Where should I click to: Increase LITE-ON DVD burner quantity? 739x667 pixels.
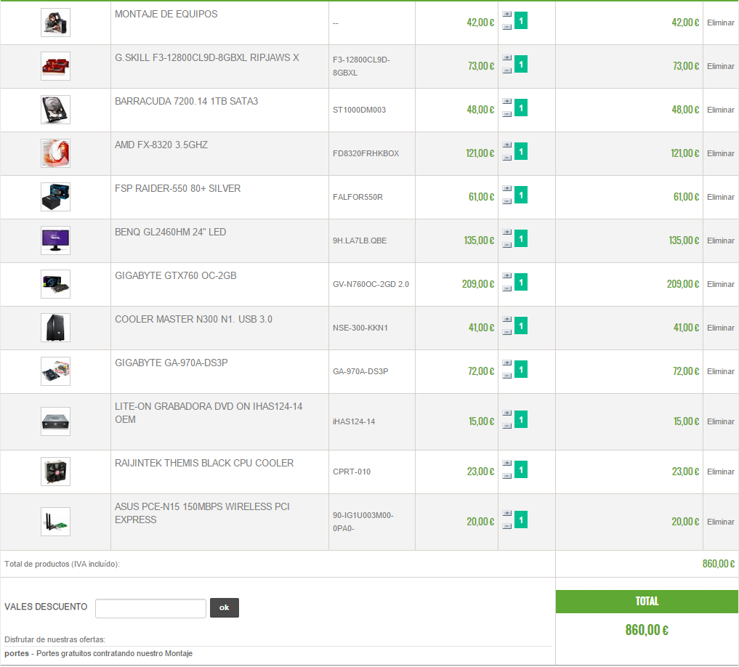pos(506,413)
